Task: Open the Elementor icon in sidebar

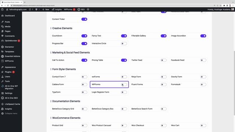Action: 3,47
